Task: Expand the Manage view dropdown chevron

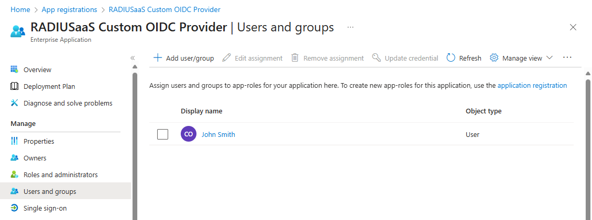Action: pyautogui.click(x=550, y=57)
